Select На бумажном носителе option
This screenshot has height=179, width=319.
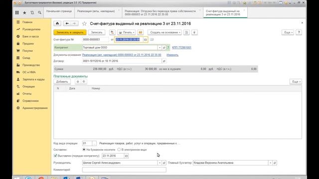coord(84,150)
